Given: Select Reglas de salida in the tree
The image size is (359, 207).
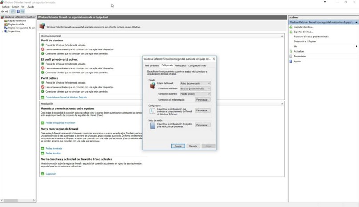Looking at the screenshot, I should [x=16, y=24].
